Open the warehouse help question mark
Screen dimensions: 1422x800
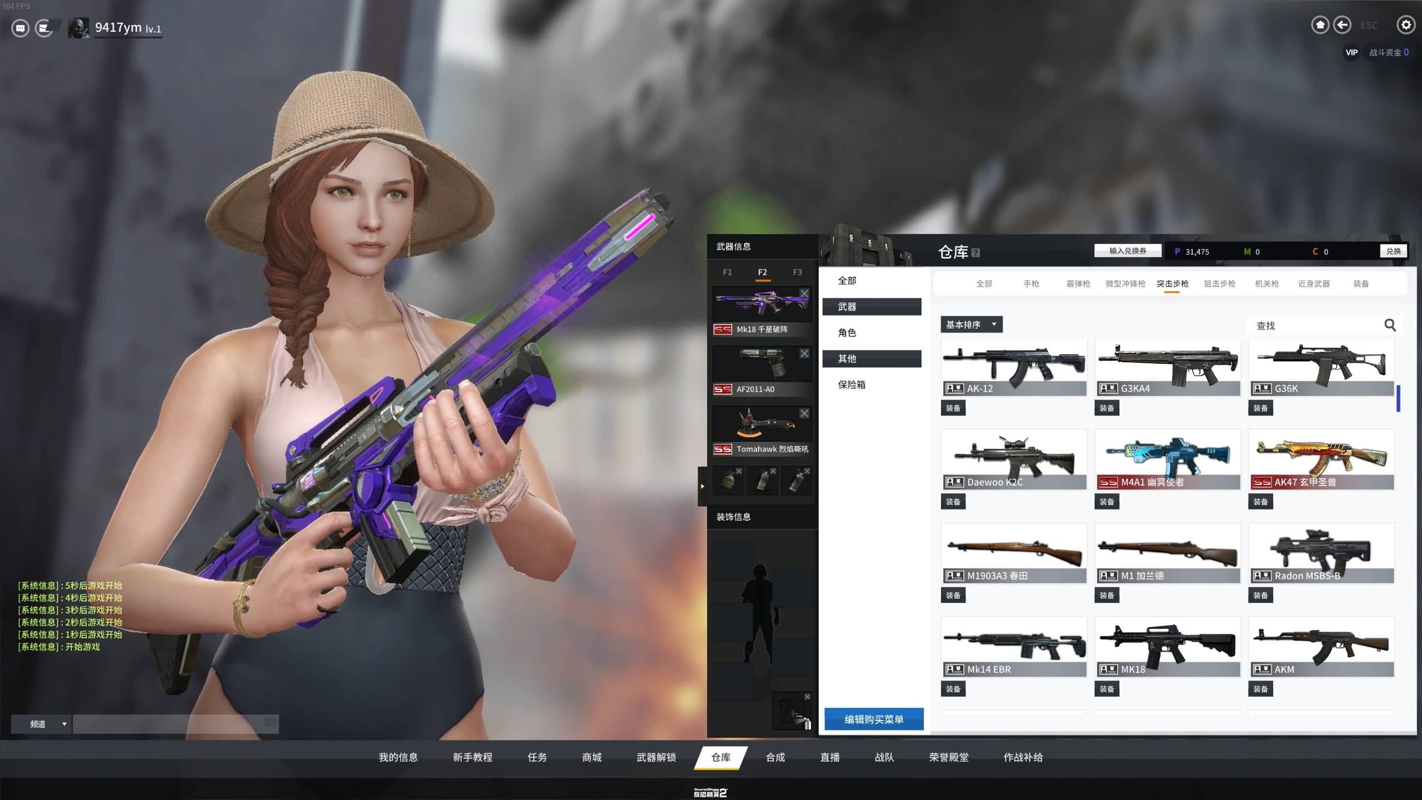tap(976, 253)
